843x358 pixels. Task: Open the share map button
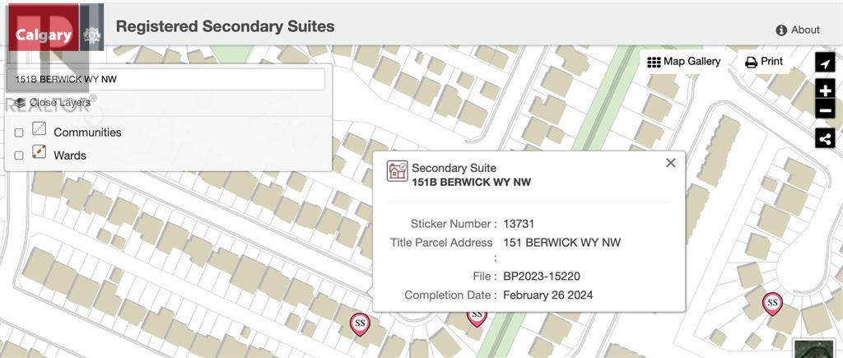pos(825,138)
